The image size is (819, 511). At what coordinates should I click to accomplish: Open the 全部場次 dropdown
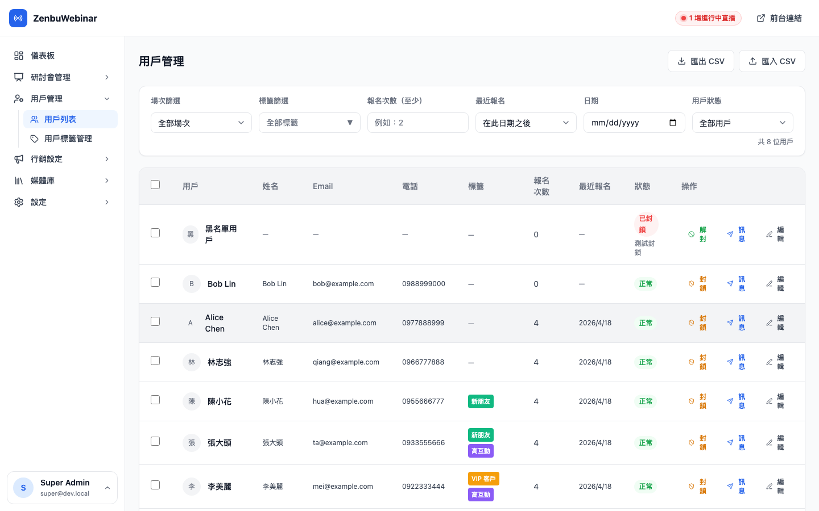click(x=201, y=122)
